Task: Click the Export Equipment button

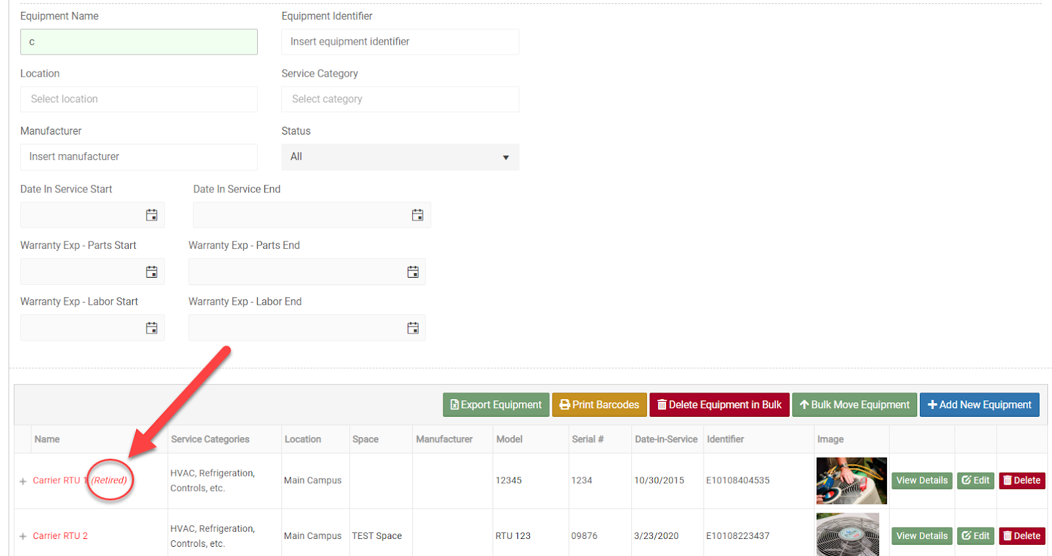Action: pyautogui.click(x=496, y=405)
